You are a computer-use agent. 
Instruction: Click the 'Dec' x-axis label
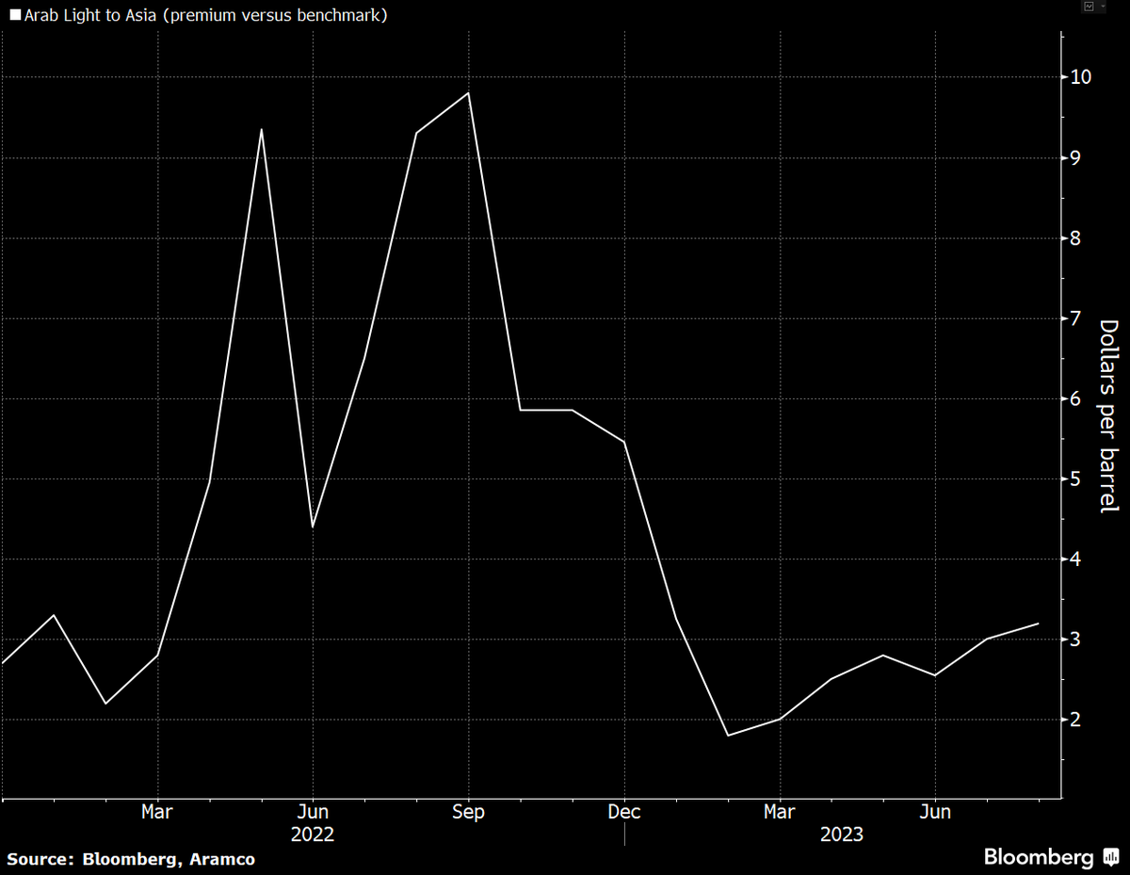[x=623, y=812]
